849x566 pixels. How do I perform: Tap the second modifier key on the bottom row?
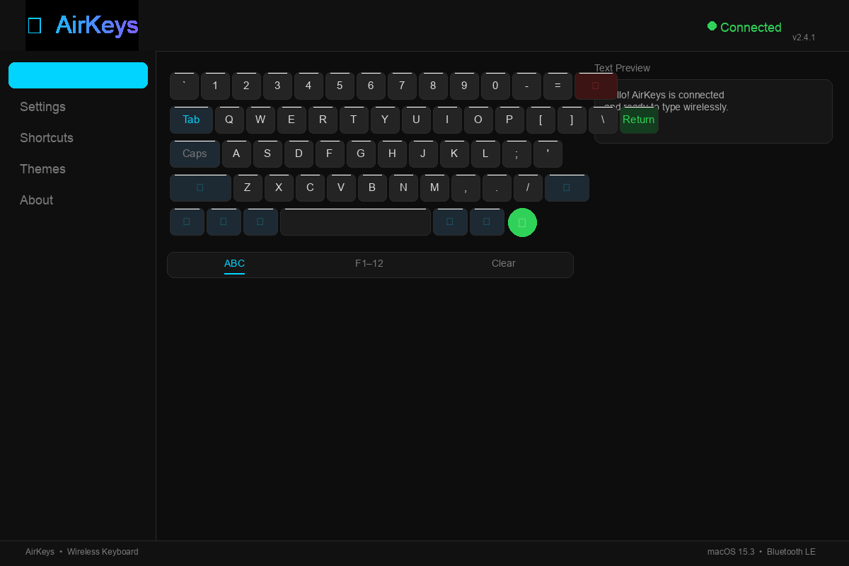[224, 221]
